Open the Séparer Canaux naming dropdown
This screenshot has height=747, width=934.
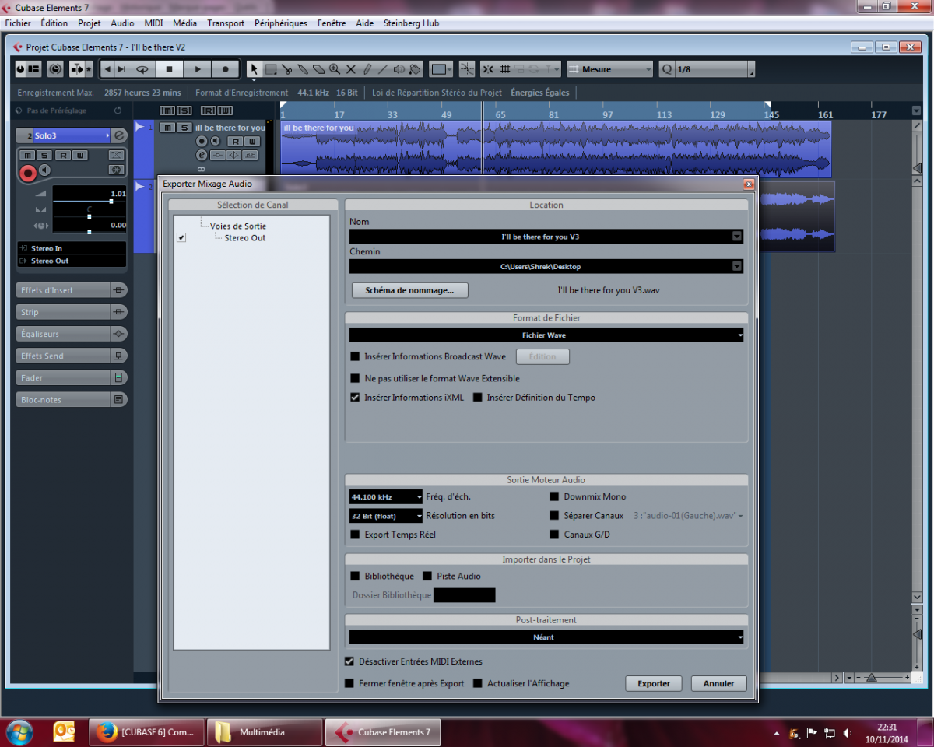pos(688,515)
